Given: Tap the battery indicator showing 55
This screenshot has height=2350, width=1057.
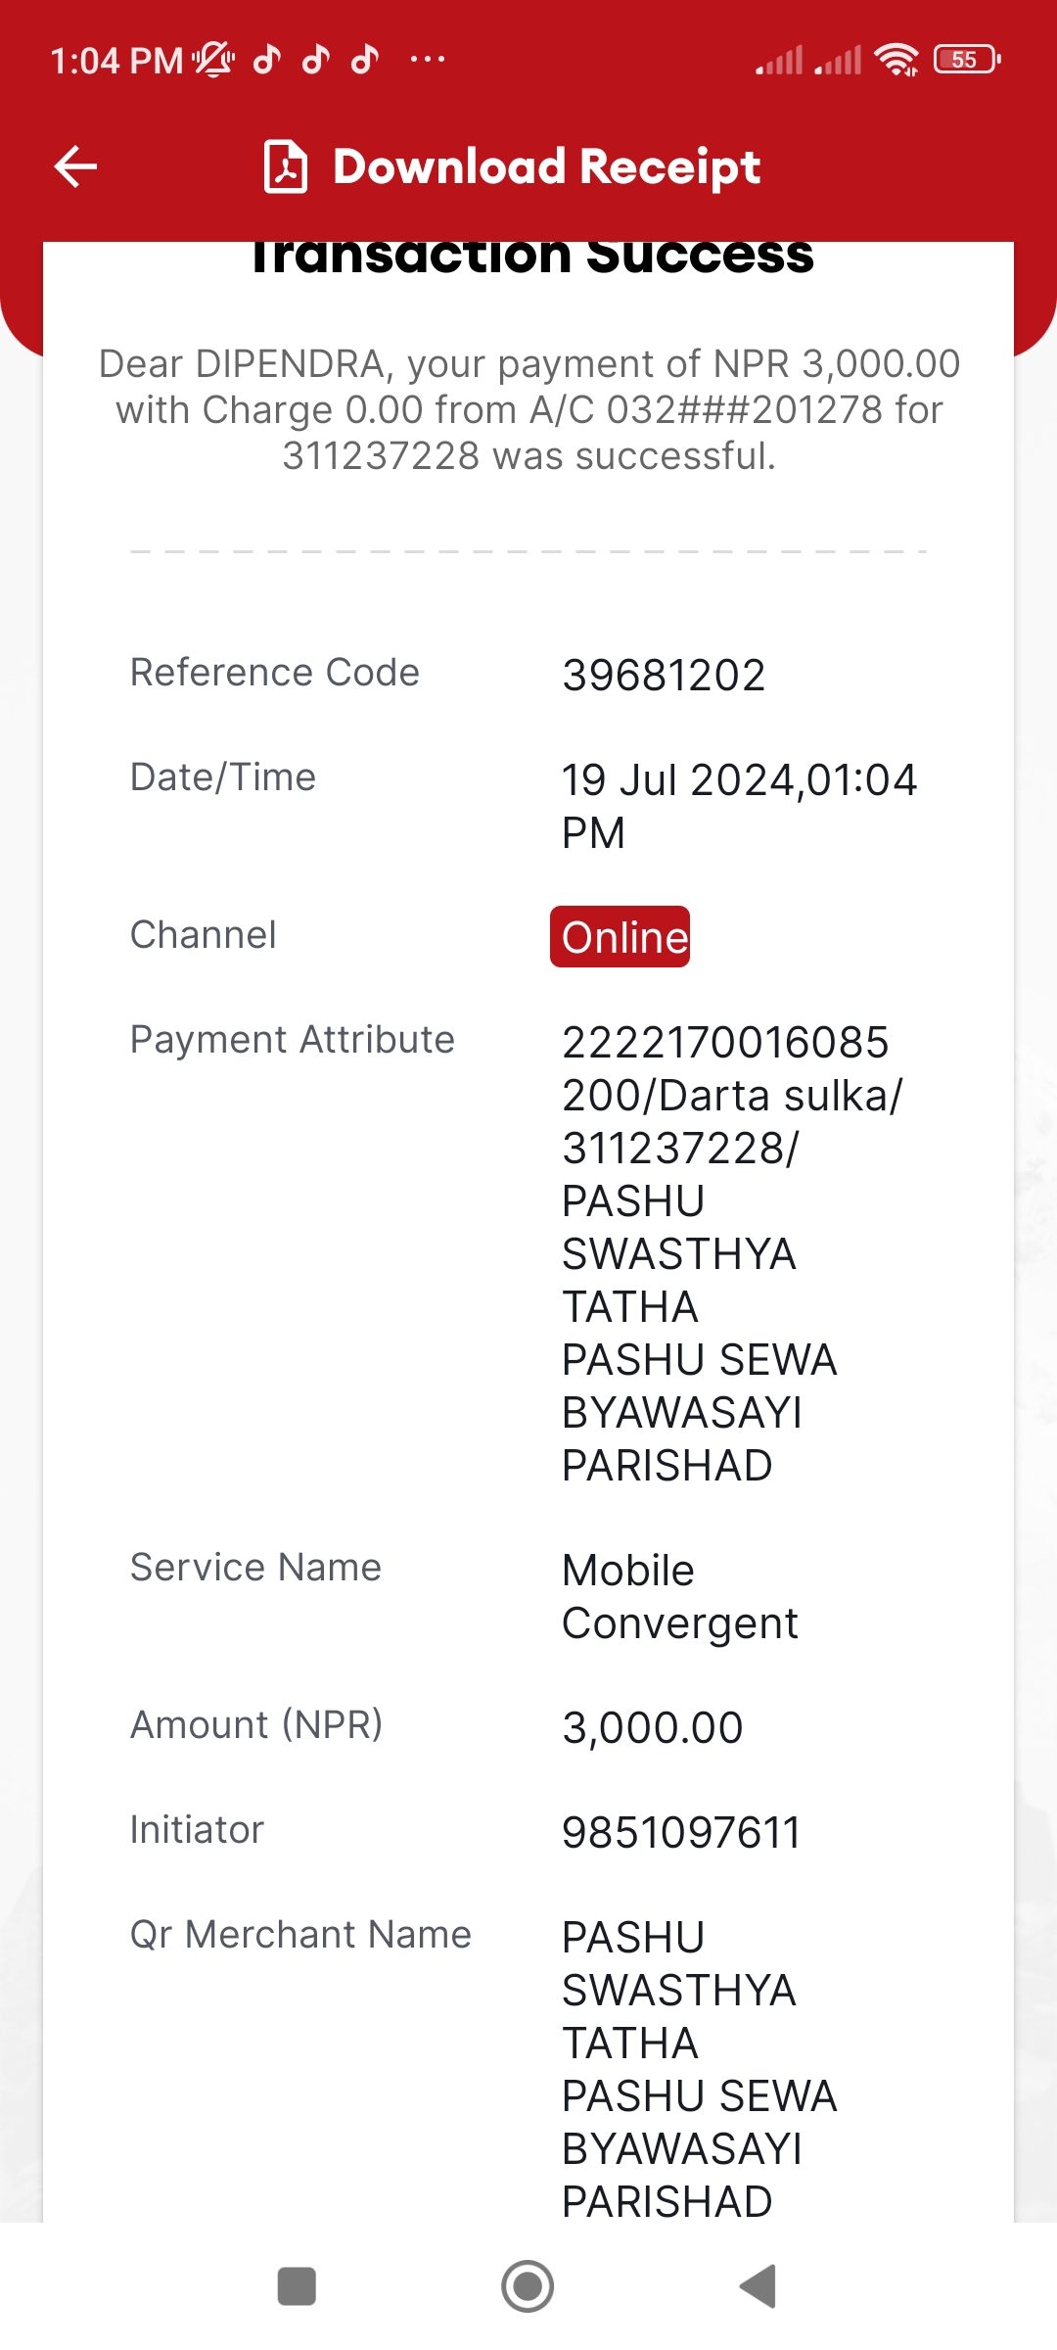Looking at the screenshot, I should (x=967, y=60).
